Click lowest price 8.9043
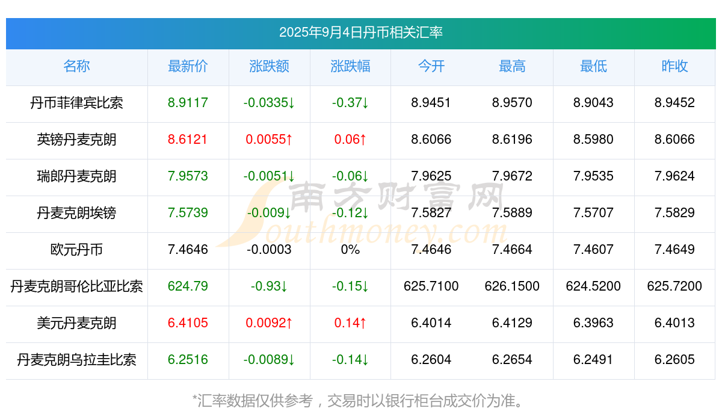 (x=594, y=103)
